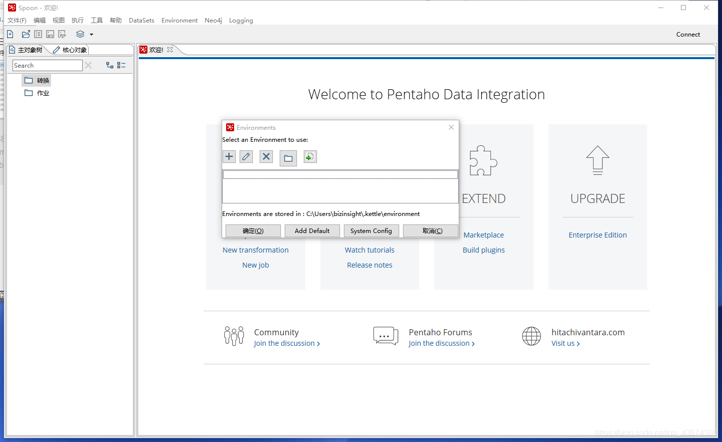Click the environment list box
Screen dimensions: 722x442
[x=340, y=186]
